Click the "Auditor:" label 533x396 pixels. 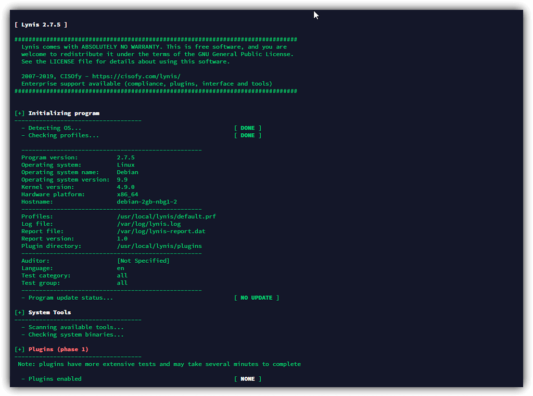(x=35, y=261)
